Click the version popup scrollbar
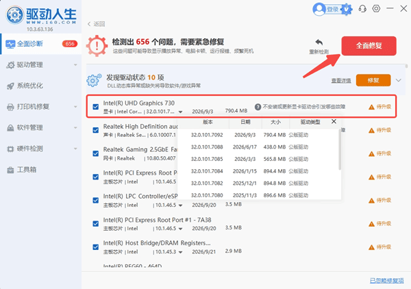Image resolution: width=411 pixels, height=289 pixels. (340, 149)
